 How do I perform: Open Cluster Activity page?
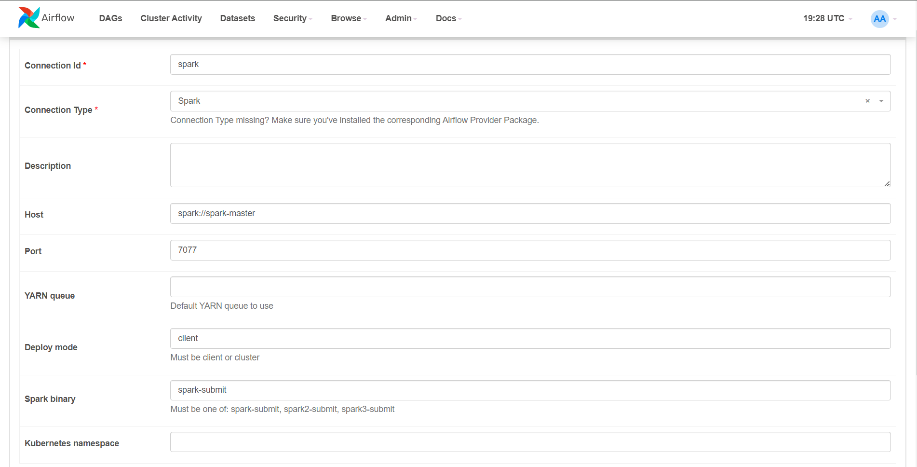point(171,18)
